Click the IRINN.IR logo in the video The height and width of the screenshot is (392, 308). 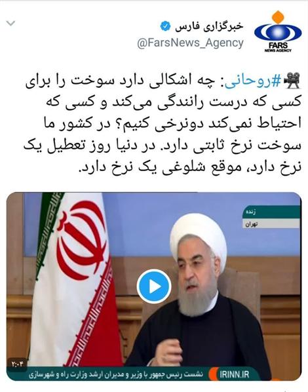point(231,374)
